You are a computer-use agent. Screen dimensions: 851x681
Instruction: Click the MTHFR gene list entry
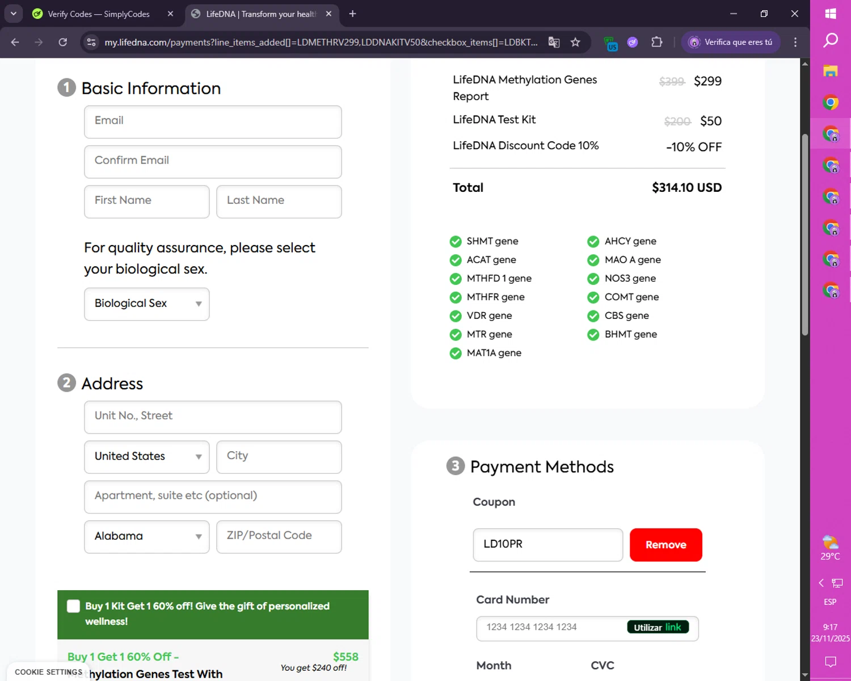tap(495, 297)
